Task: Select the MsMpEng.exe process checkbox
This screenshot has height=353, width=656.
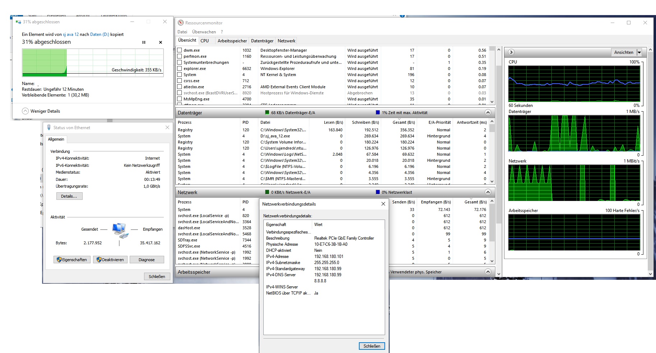Action: (x=180, y=99)
